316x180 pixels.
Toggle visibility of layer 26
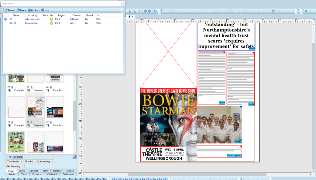(x=51, y=19)
